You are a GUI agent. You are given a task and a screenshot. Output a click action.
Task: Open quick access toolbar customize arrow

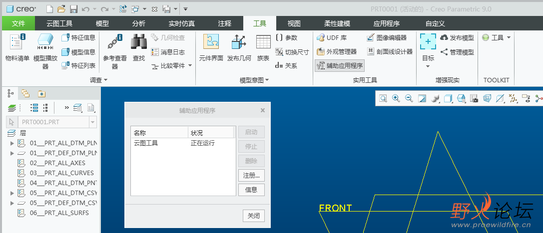[x=186, y=9]
